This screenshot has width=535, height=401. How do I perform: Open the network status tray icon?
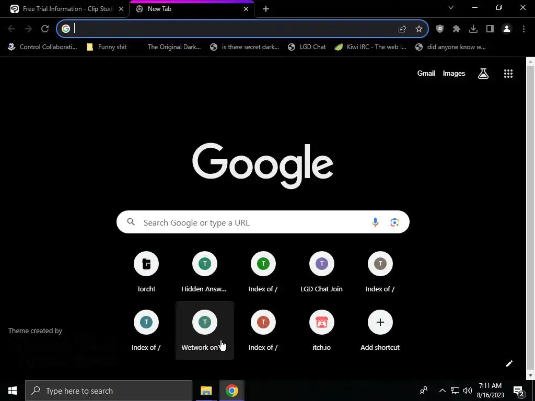point(455,391)
